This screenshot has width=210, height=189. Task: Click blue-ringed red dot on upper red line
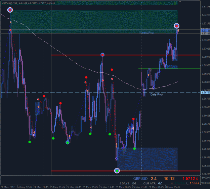[x=102, y=55]
